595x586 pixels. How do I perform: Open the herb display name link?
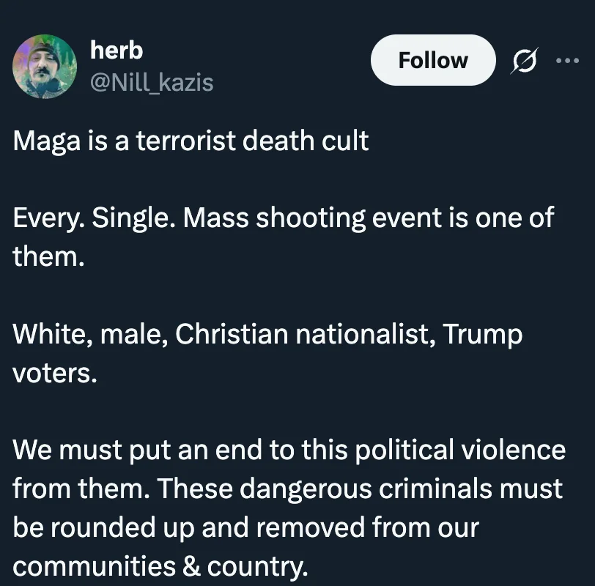[116, 50]
